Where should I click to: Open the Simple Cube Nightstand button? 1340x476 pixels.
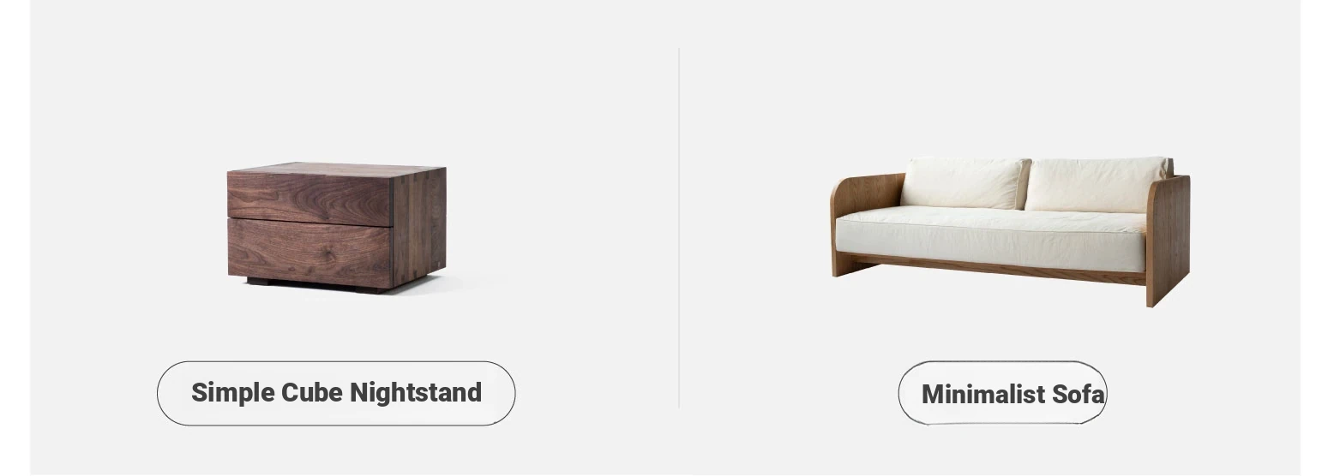coord(336,393)
